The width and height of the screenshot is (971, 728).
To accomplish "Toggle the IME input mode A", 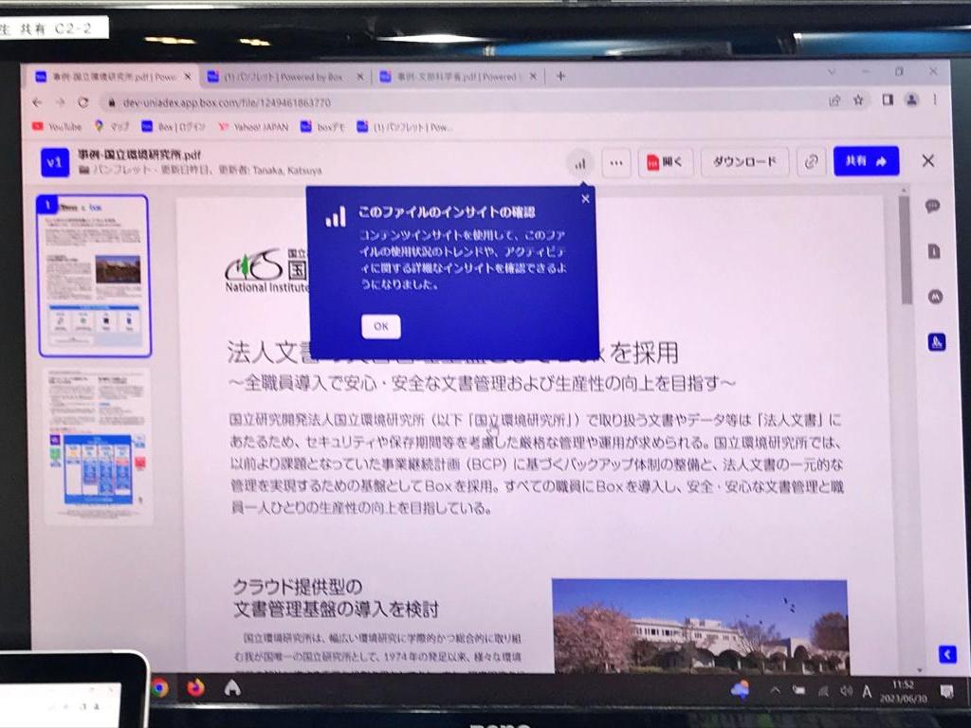I will (867, 691).
